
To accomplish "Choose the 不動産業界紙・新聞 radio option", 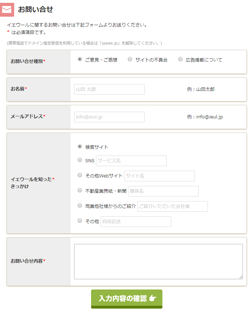I will (x=79, y=191).
